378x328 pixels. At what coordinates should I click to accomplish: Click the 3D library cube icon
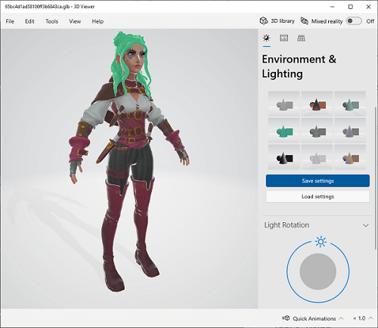point(264,21)
